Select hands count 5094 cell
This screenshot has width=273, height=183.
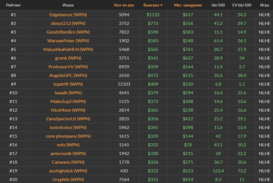(124, 14)
